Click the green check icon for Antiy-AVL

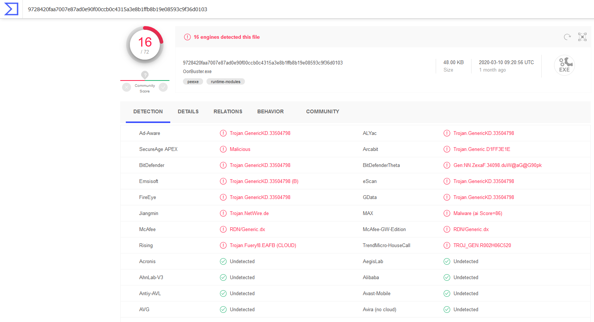[x=223, y=293]
